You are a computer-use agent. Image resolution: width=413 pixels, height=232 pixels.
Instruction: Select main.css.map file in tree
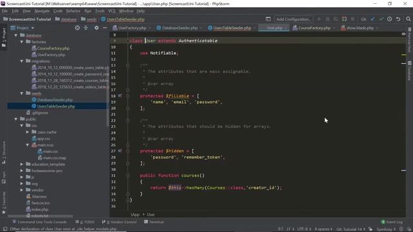coord(54,157)
